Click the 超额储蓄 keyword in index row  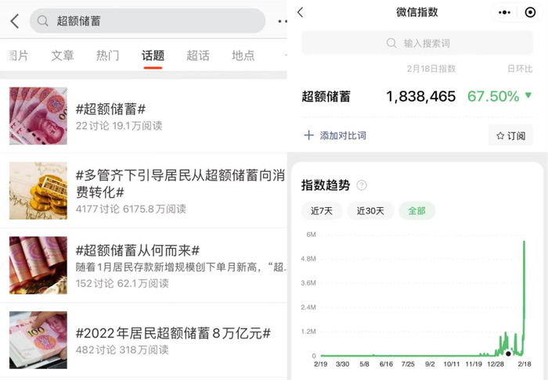point(326,97)
